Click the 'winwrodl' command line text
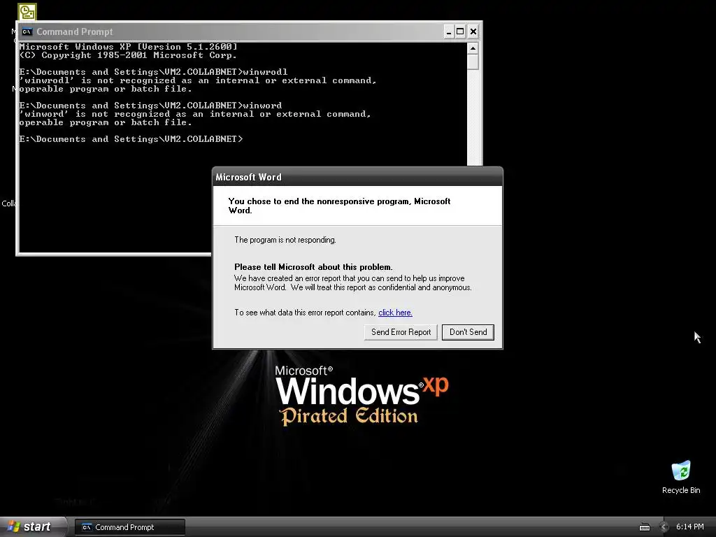 153,72
